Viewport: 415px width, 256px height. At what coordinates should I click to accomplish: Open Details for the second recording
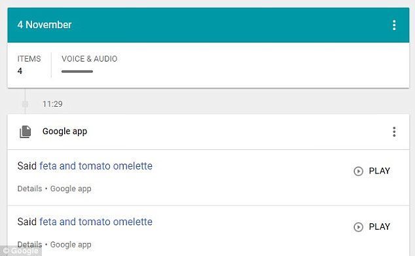[29, 244]
